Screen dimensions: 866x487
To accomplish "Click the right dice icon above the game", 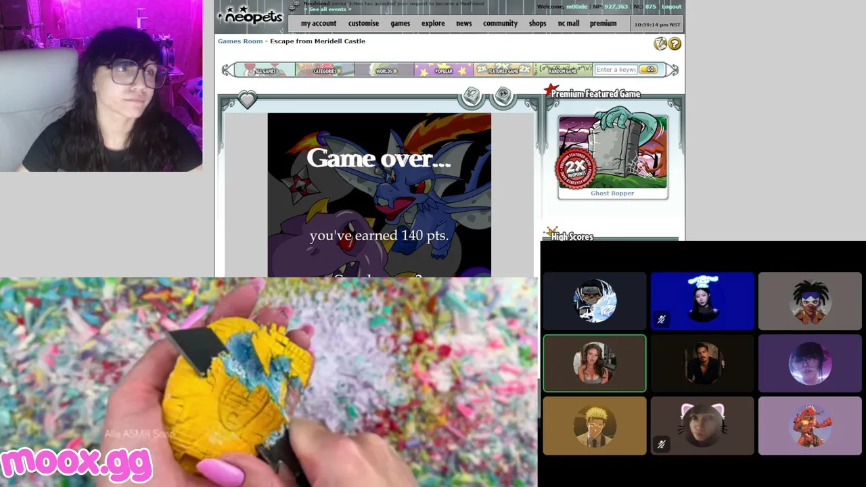I will click(503, 96).
